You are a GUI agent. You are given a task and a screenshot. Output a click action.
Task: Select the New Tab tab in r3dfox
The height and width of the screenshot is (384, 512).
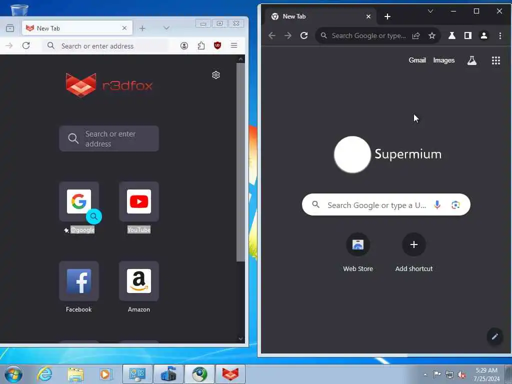[x=77, y=28]
